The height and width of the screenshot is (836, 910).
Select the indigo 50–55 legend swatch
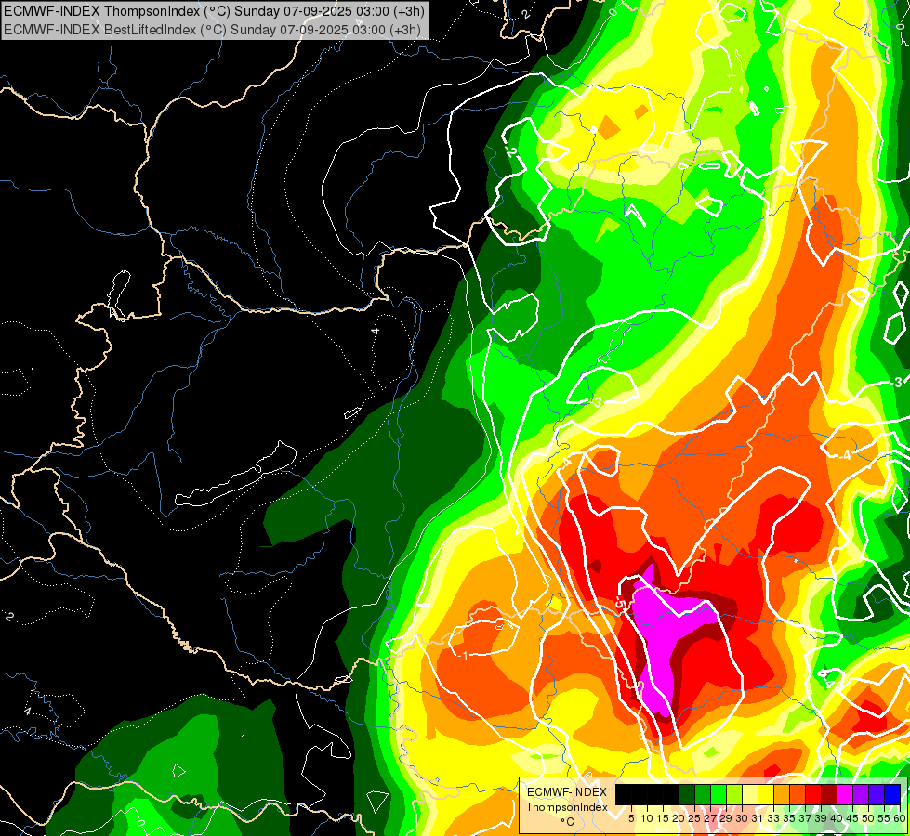pos(877,794)
